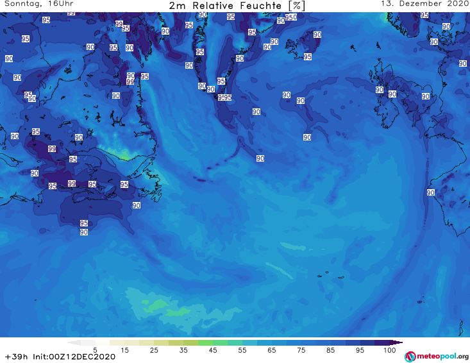Click the legend value 75
Viewport: 470px width, 363px height.
[x=301, y=350]
